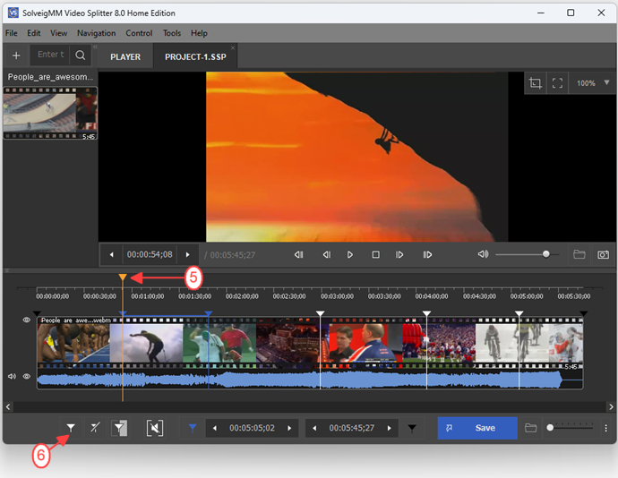The height and width of the screenshot is (478, 618).
Task: Increase current time with right arrow
Action: pyautogui.click(x=187, y=255)
